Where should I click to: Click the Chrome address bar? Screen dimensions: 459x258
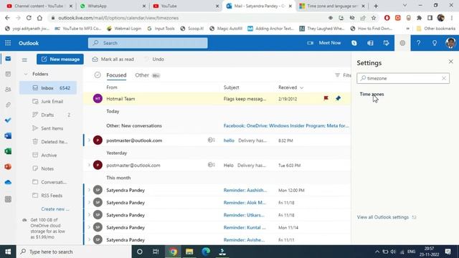point(187,18)
